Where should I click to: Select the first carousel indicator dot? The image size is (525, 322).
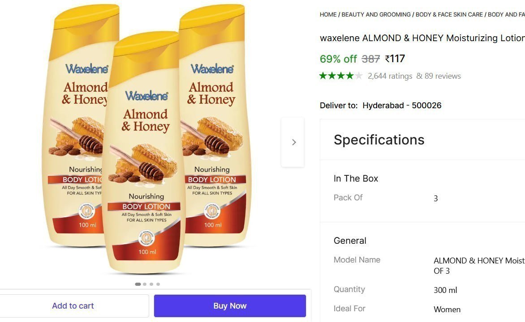point(138,284)
